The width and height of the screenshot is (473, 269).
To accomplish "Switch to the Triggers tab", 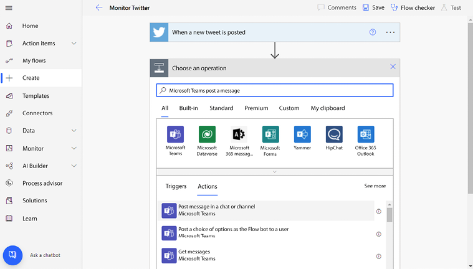I will 176,186.
